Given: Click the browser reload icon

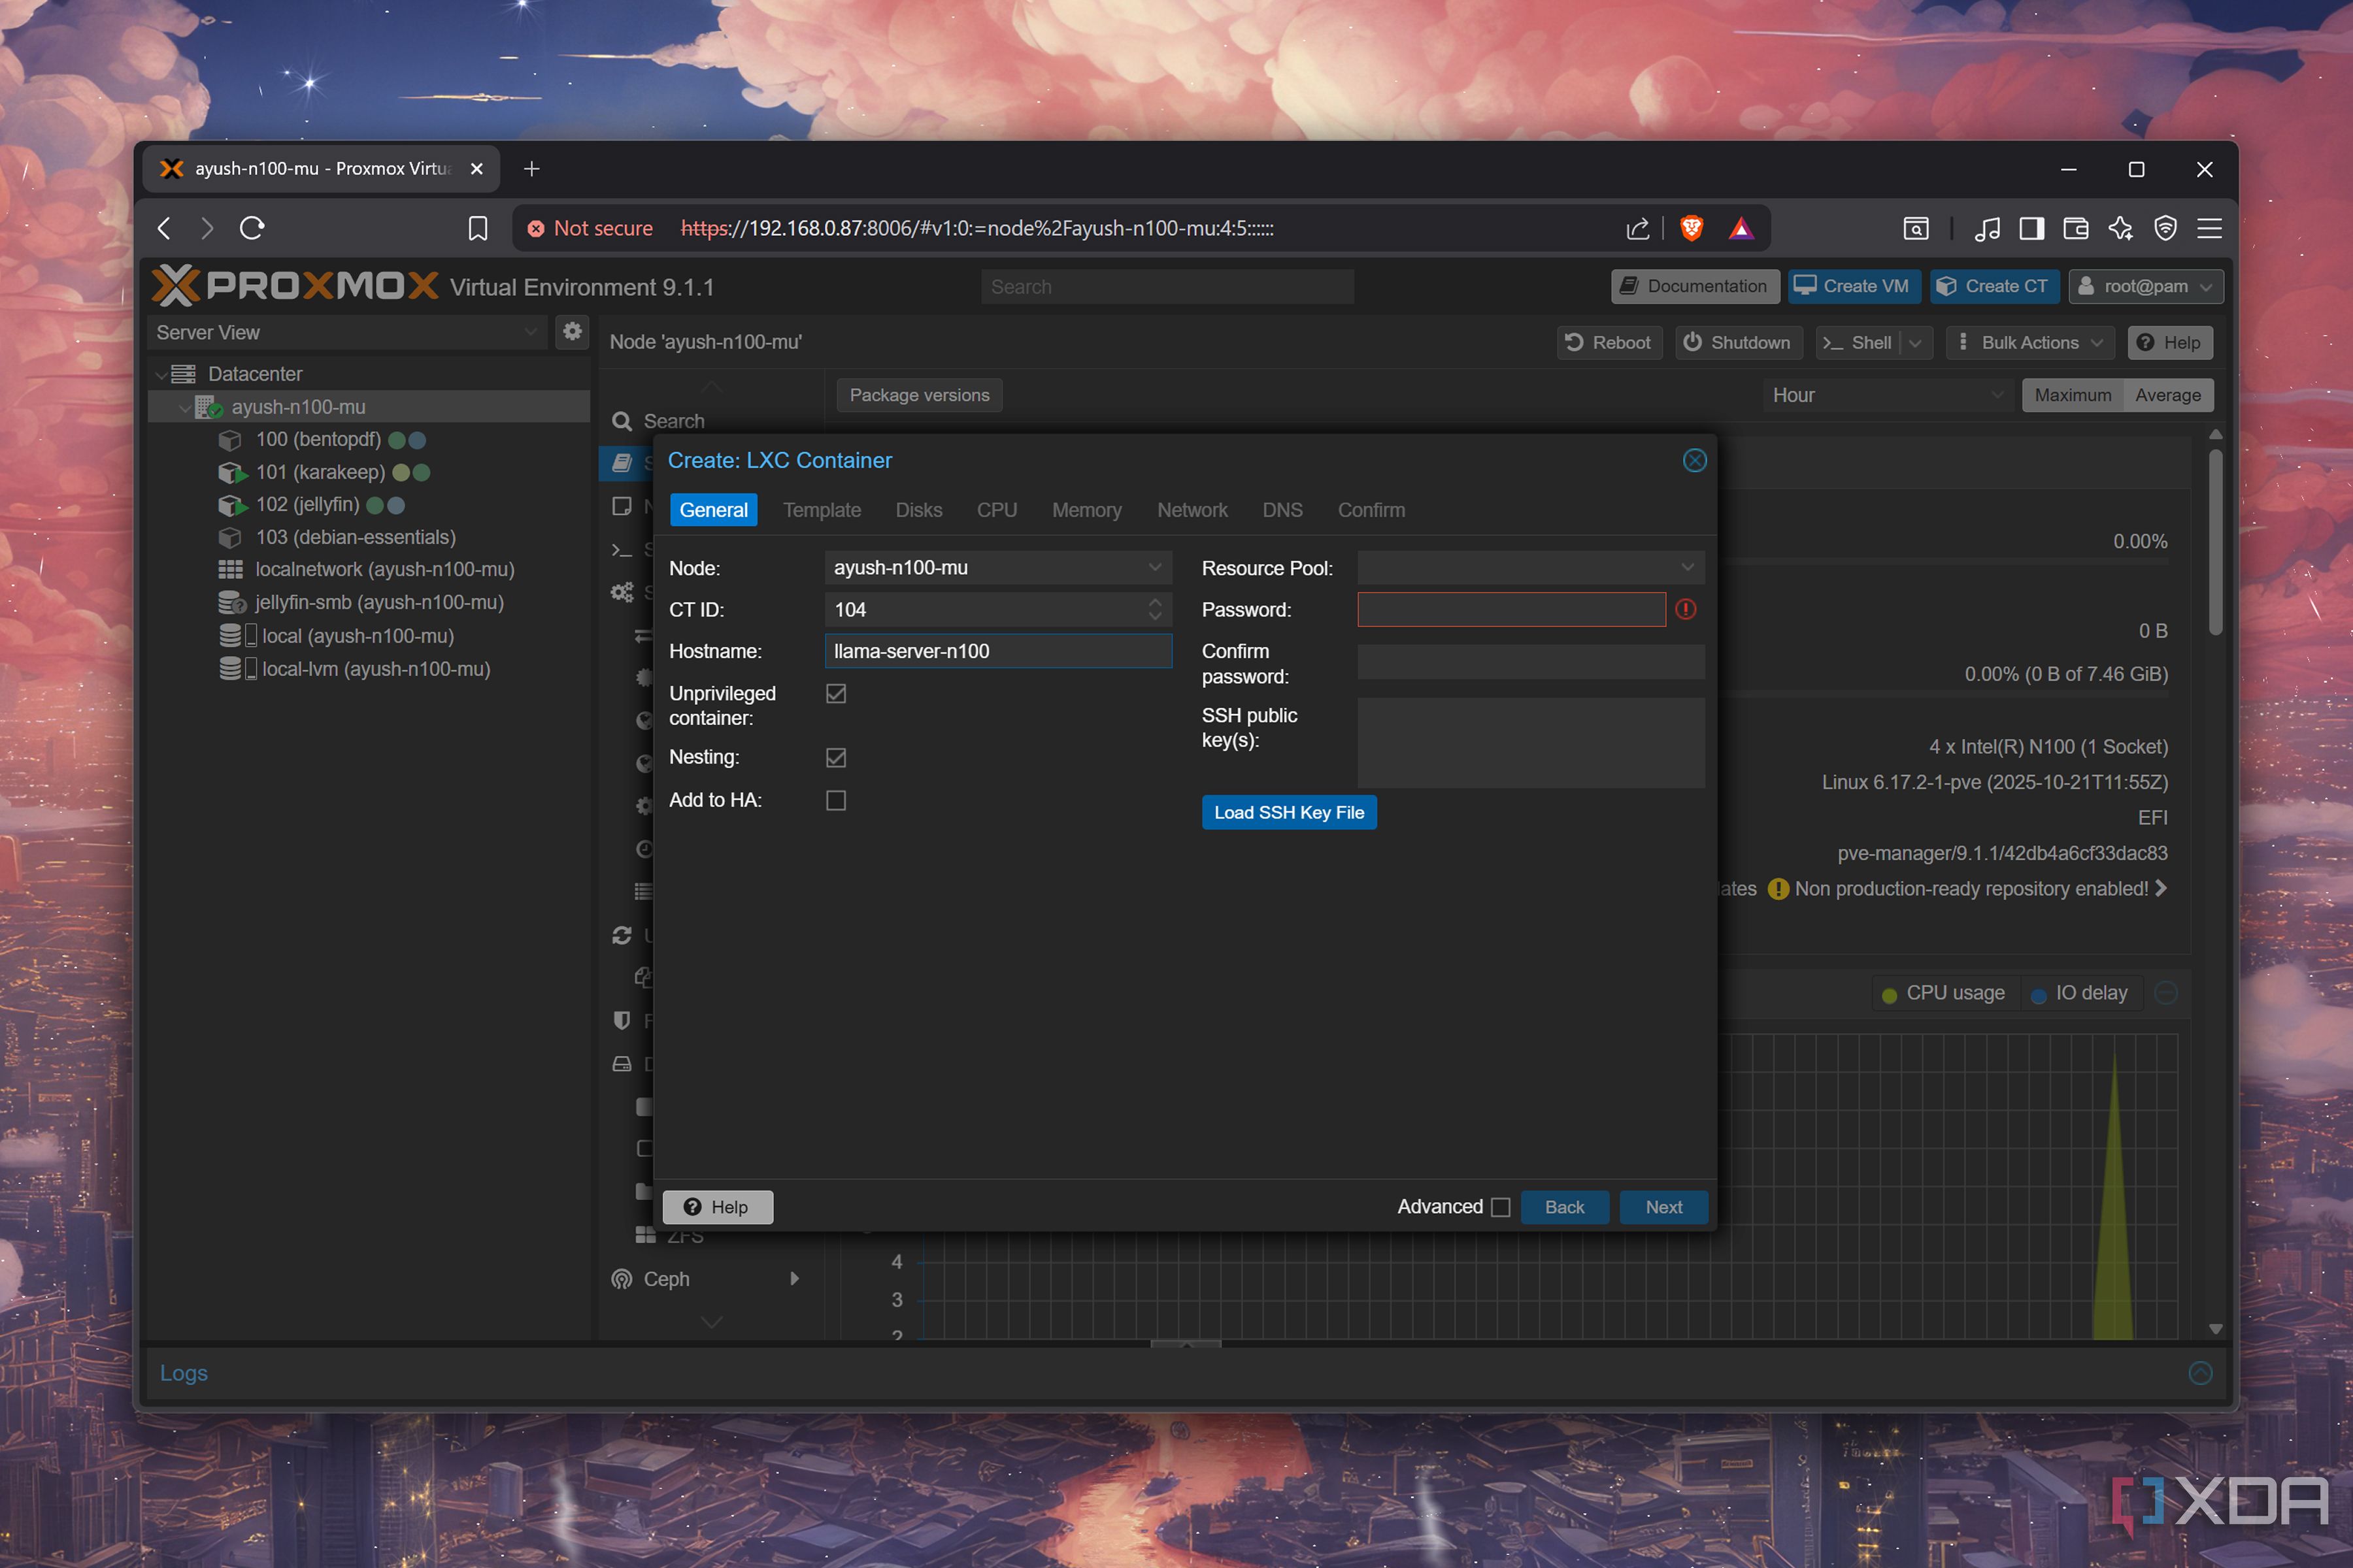Looking at the screenshot, I should [252, 229].
